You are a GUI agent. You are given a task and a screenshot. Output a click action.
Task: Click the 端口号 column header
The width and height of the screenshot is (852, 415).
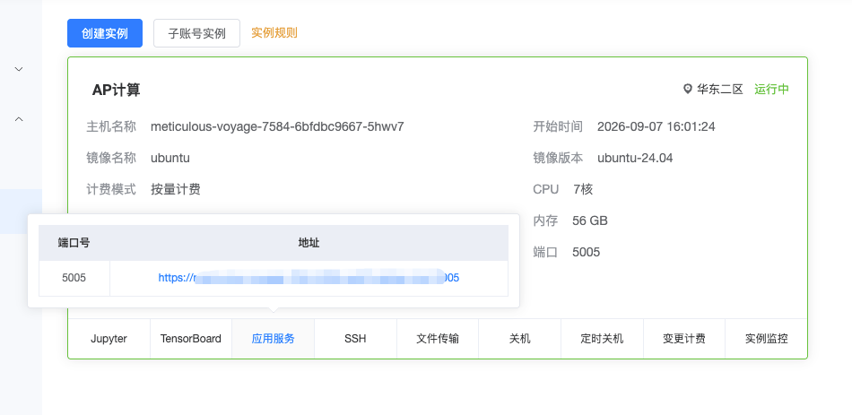coord(74,243)
